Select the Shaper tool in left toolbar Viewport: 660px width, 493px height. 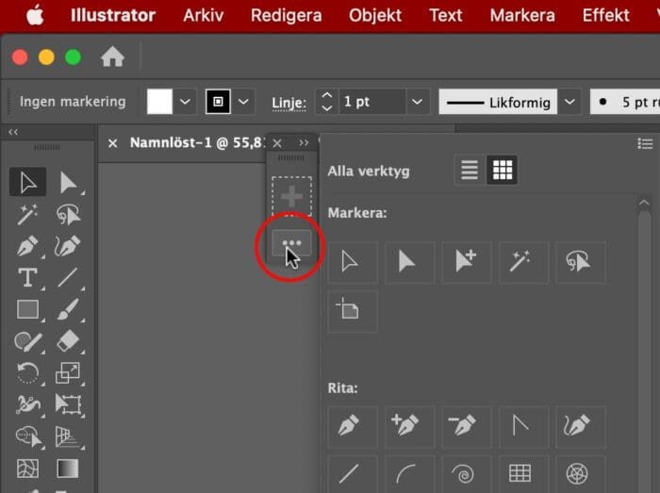point(27,341)
